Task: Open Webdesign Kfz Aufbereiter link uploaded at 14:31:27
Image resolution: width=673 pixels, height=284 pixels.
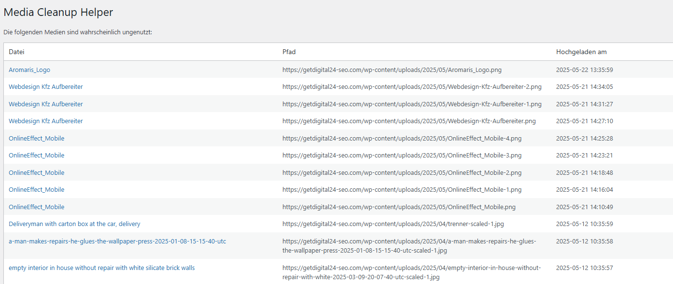Action: point(46,104)
